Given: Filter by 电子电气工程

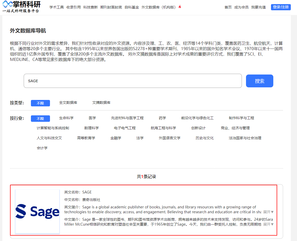Looking at the screenshot, I should click(125, 128).
